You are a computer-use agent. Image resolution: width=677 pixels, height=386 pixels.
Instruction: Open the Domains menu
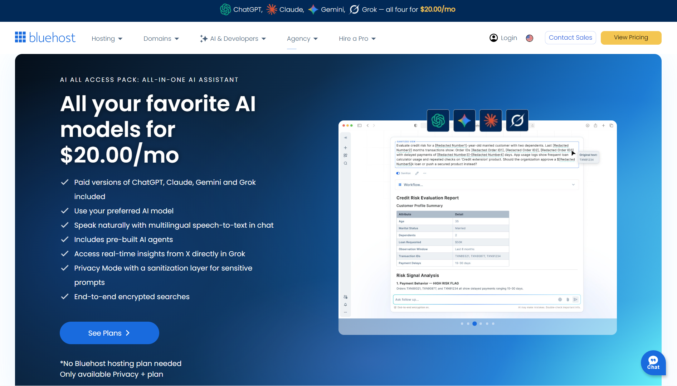pos(157,39)
